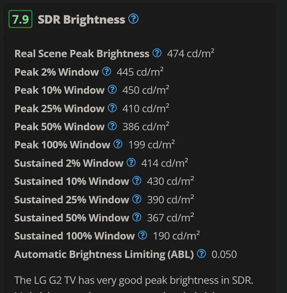Screen dimensions: 287x293
Task: Show explanation for Sustained 10% Window
Action: pos(137,181)
